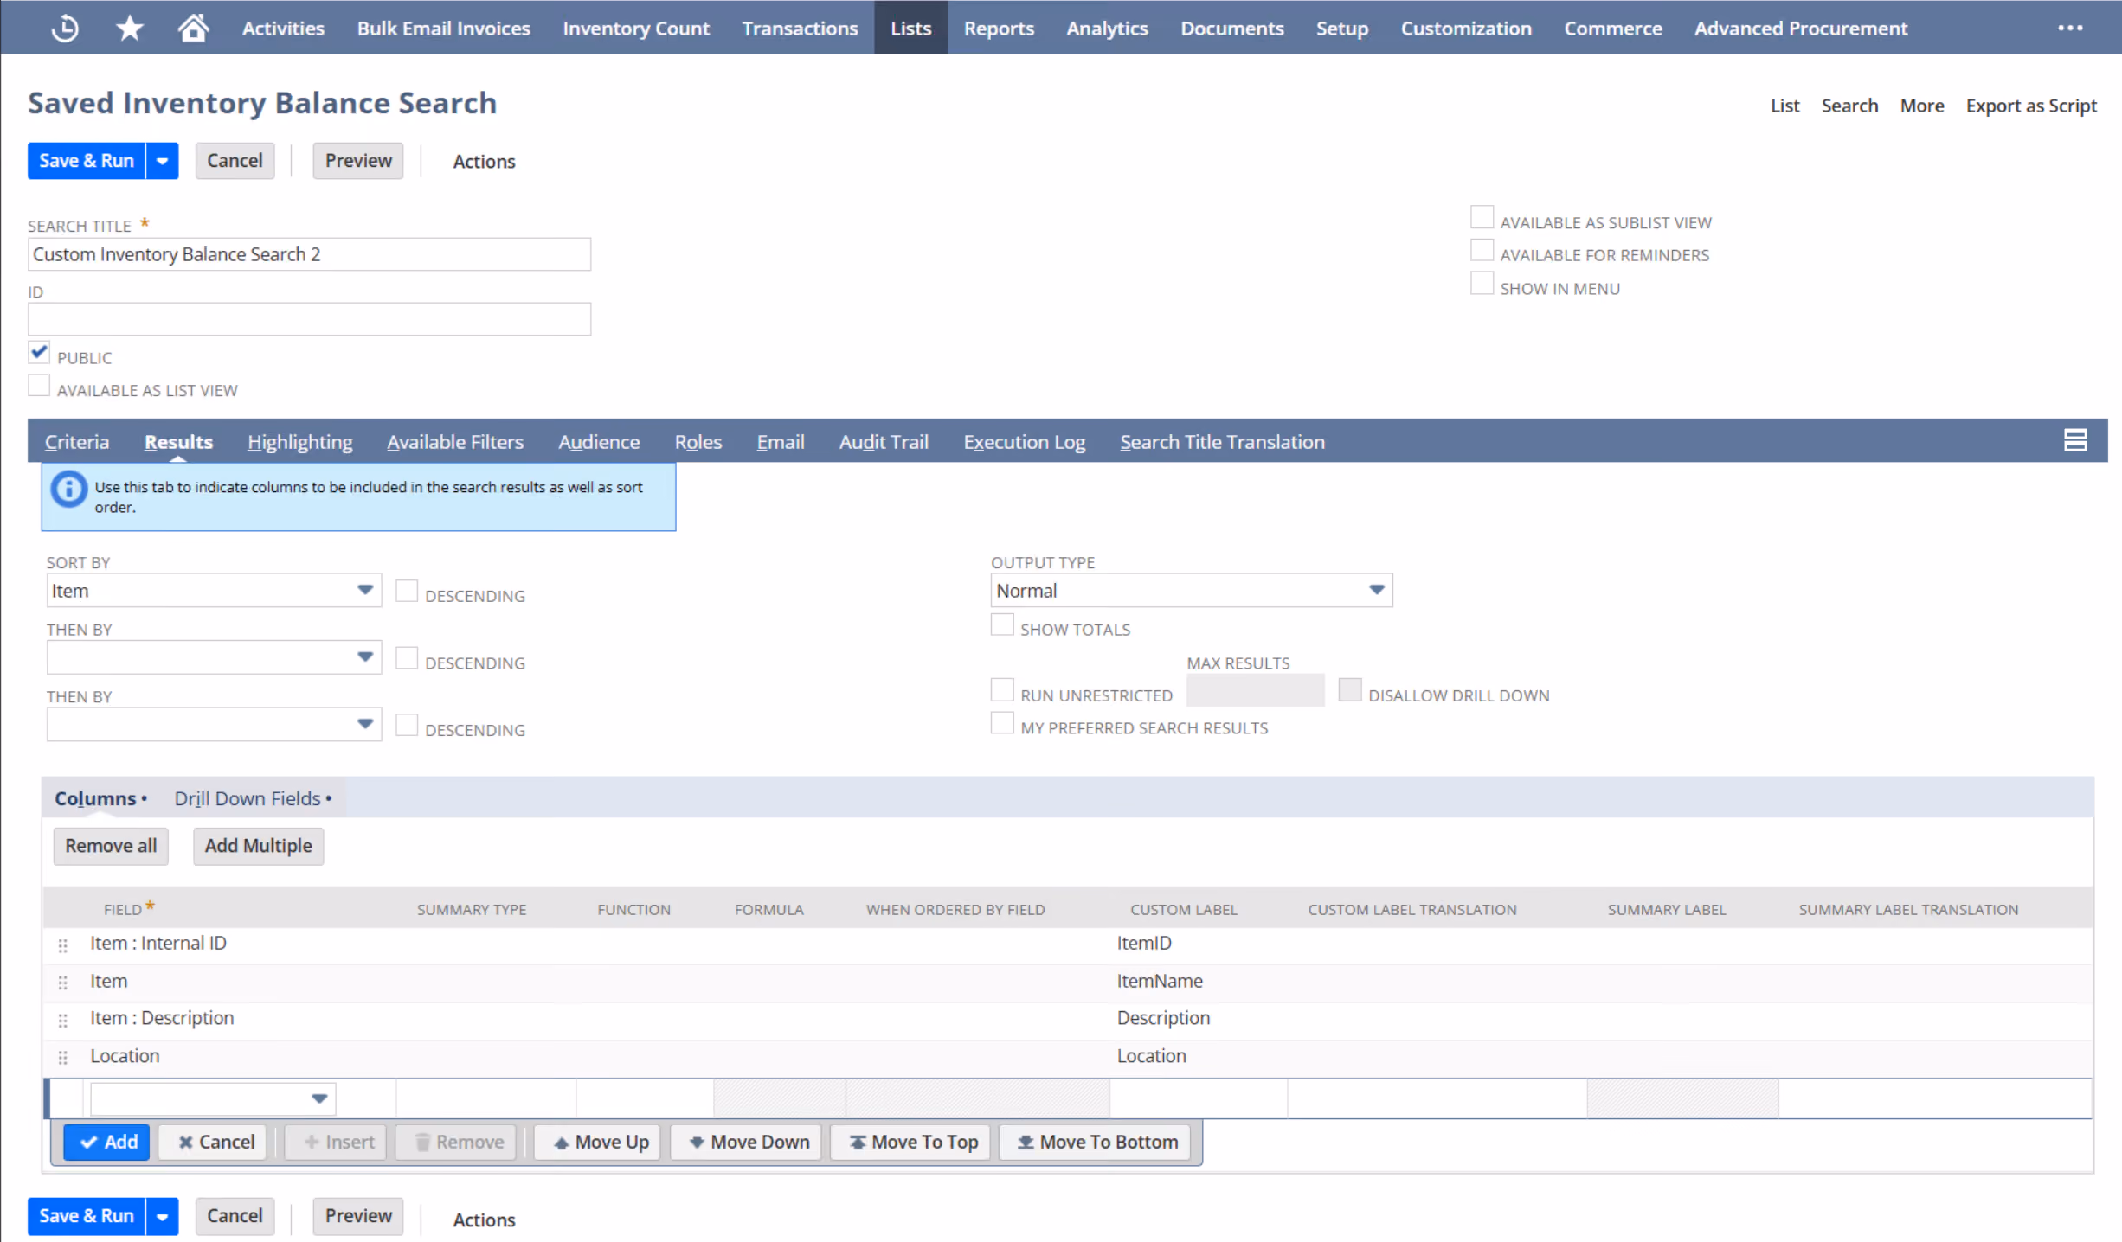Click the Search Title input field
Viewport: 2122px width, 1242px height.
tap(309, 254)
